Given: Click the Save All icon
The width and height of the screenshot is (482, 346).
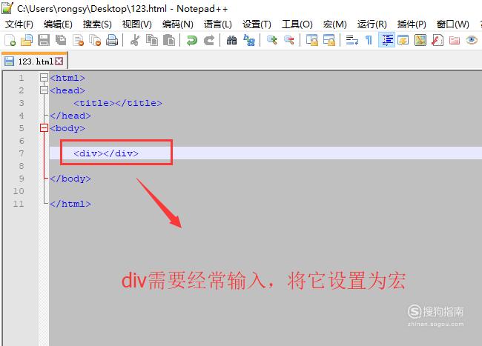Looking at the screenshot, I should tap(61, 40).
